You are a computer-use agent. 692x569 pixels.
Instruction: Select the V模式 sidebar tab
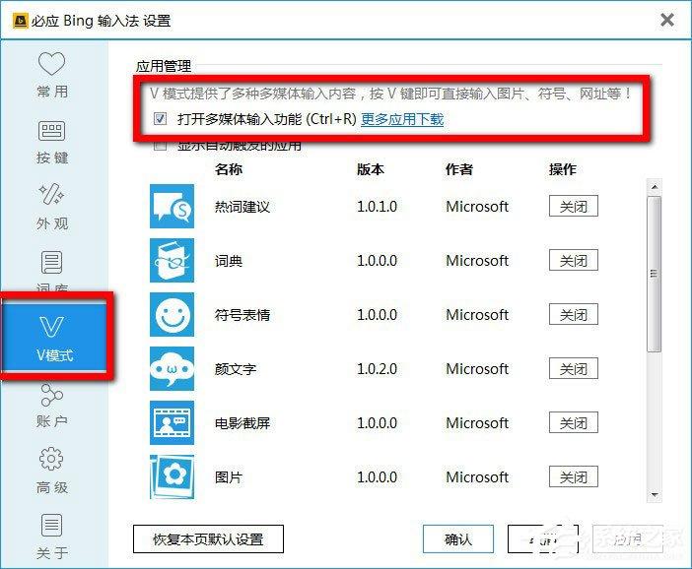[55, 337]
